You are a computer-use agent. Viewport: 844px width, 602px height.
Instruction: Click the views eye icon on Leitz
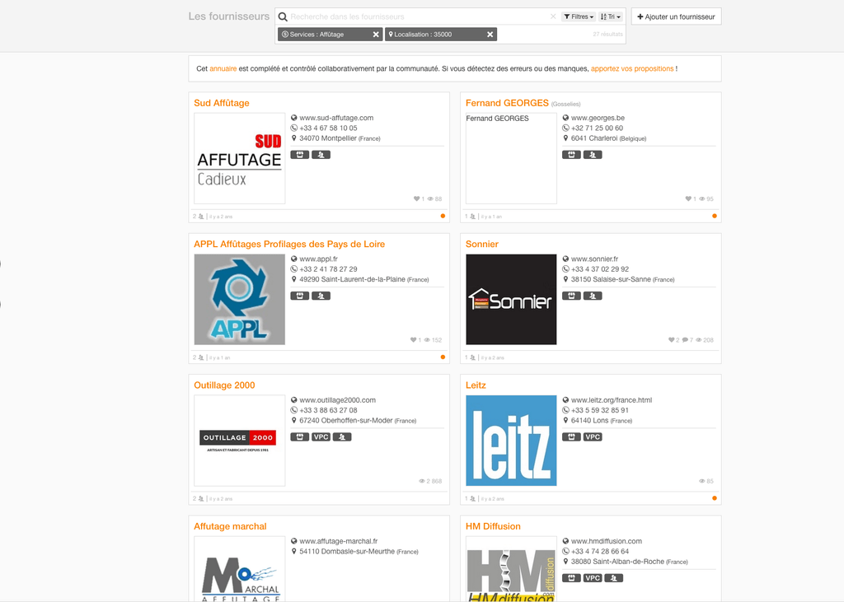(x=702, y=481)
